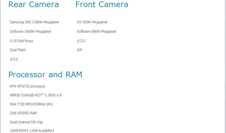Click the f/2.2 aperture text

(x=14, y=59)
